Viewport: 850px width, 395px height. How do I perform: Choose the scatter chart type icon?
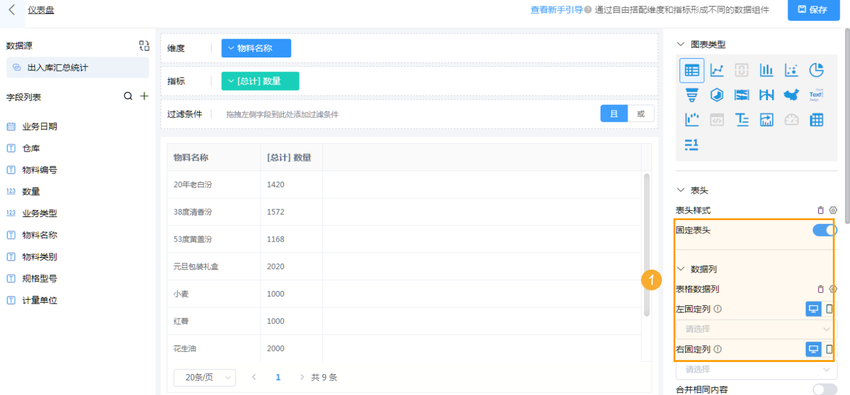tap(791, 70)
